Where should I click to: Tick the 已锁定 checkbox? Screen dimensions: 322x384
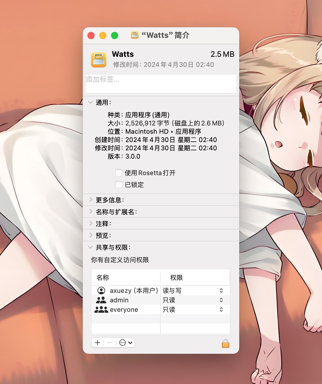pos(119,185)
